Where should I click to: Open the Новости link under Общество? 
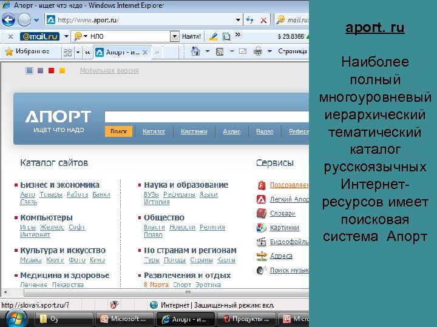pyautogui.click(x=182, y=227)
